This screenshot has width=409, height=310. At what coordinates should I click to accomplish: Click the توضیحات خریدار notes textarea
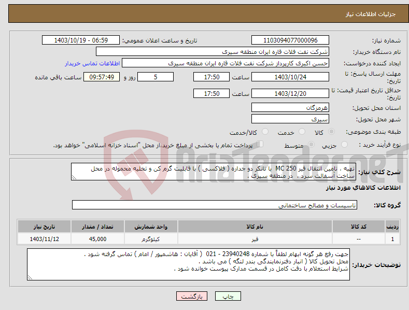tap(188, 264)
